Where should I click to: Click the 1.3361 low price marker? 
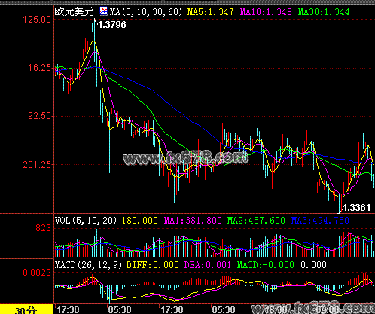[356, 208]
